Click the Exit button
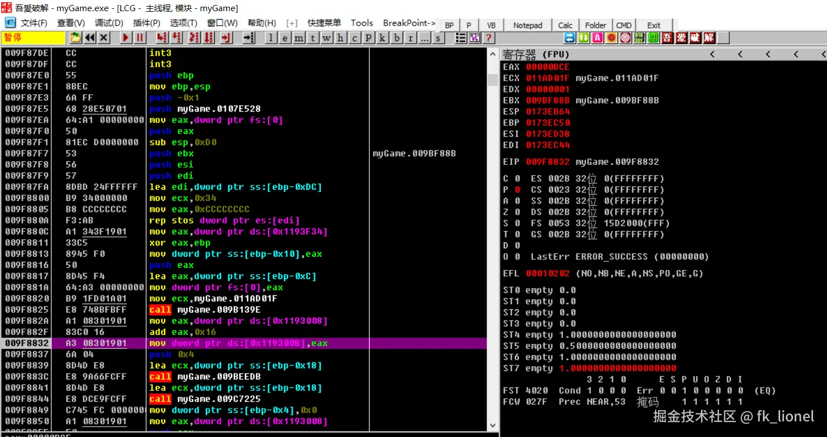Viewport: 827px width, 437px height. click(x=653, y=25)
